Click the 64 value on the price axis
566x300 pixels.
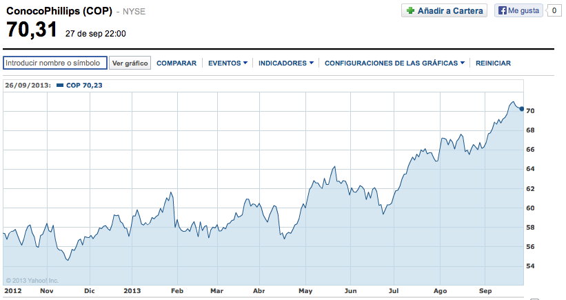tap(530, 169)
